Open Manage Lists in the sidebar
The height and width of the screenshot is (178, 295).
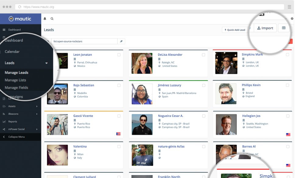[16, 80]
